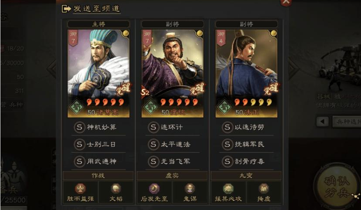
Task: Open the 后发先至 tactic icon
Action: [x=154, y=188]
